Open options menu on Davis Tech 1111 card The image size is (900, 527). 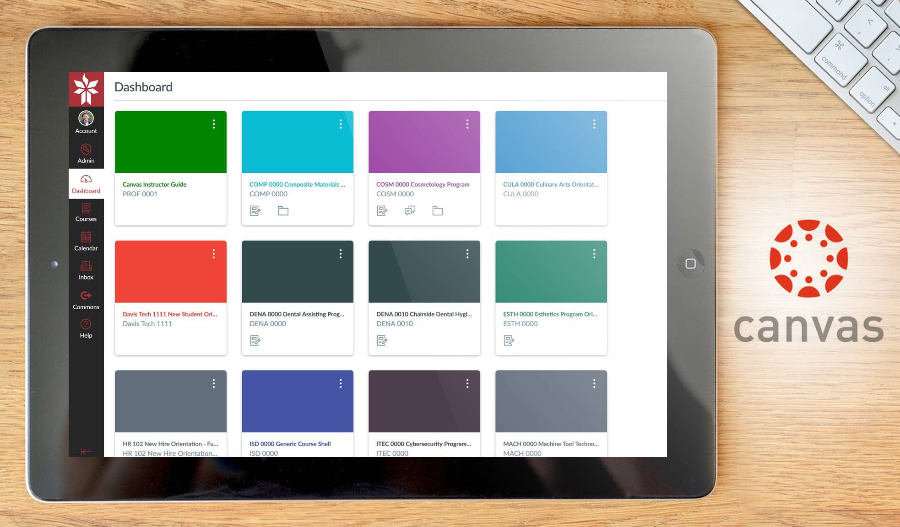click(x=214, y=254)
